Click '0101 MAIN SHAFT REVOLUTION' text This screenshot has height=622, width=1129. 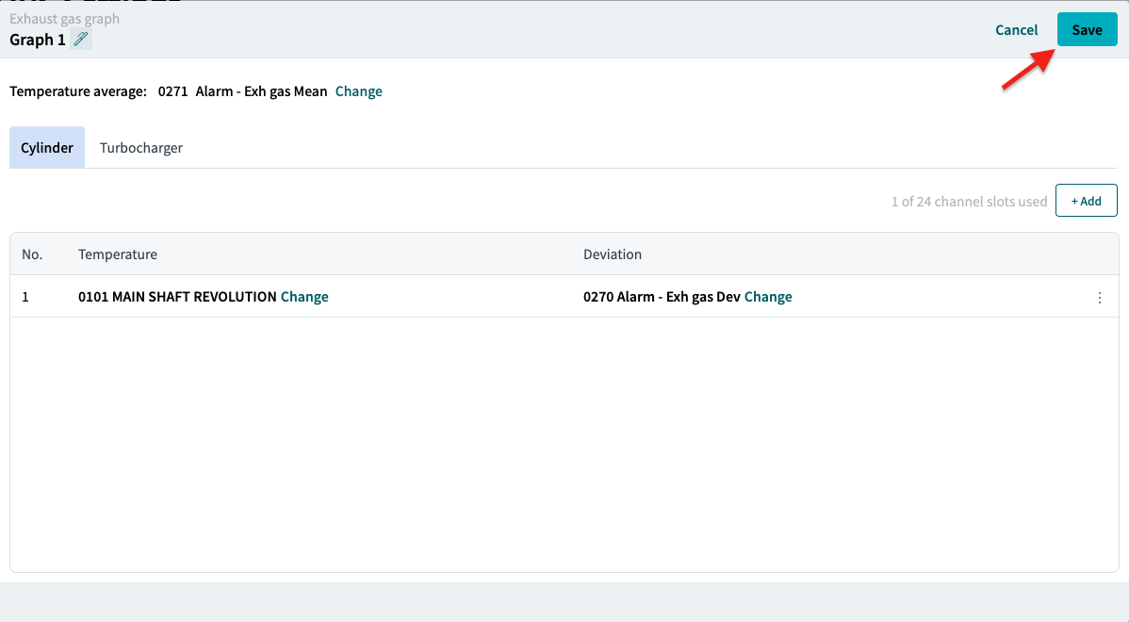(177, 297)
